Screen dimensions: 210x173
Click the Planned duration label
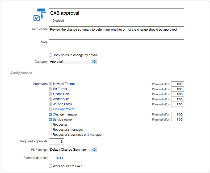(36, 158)
